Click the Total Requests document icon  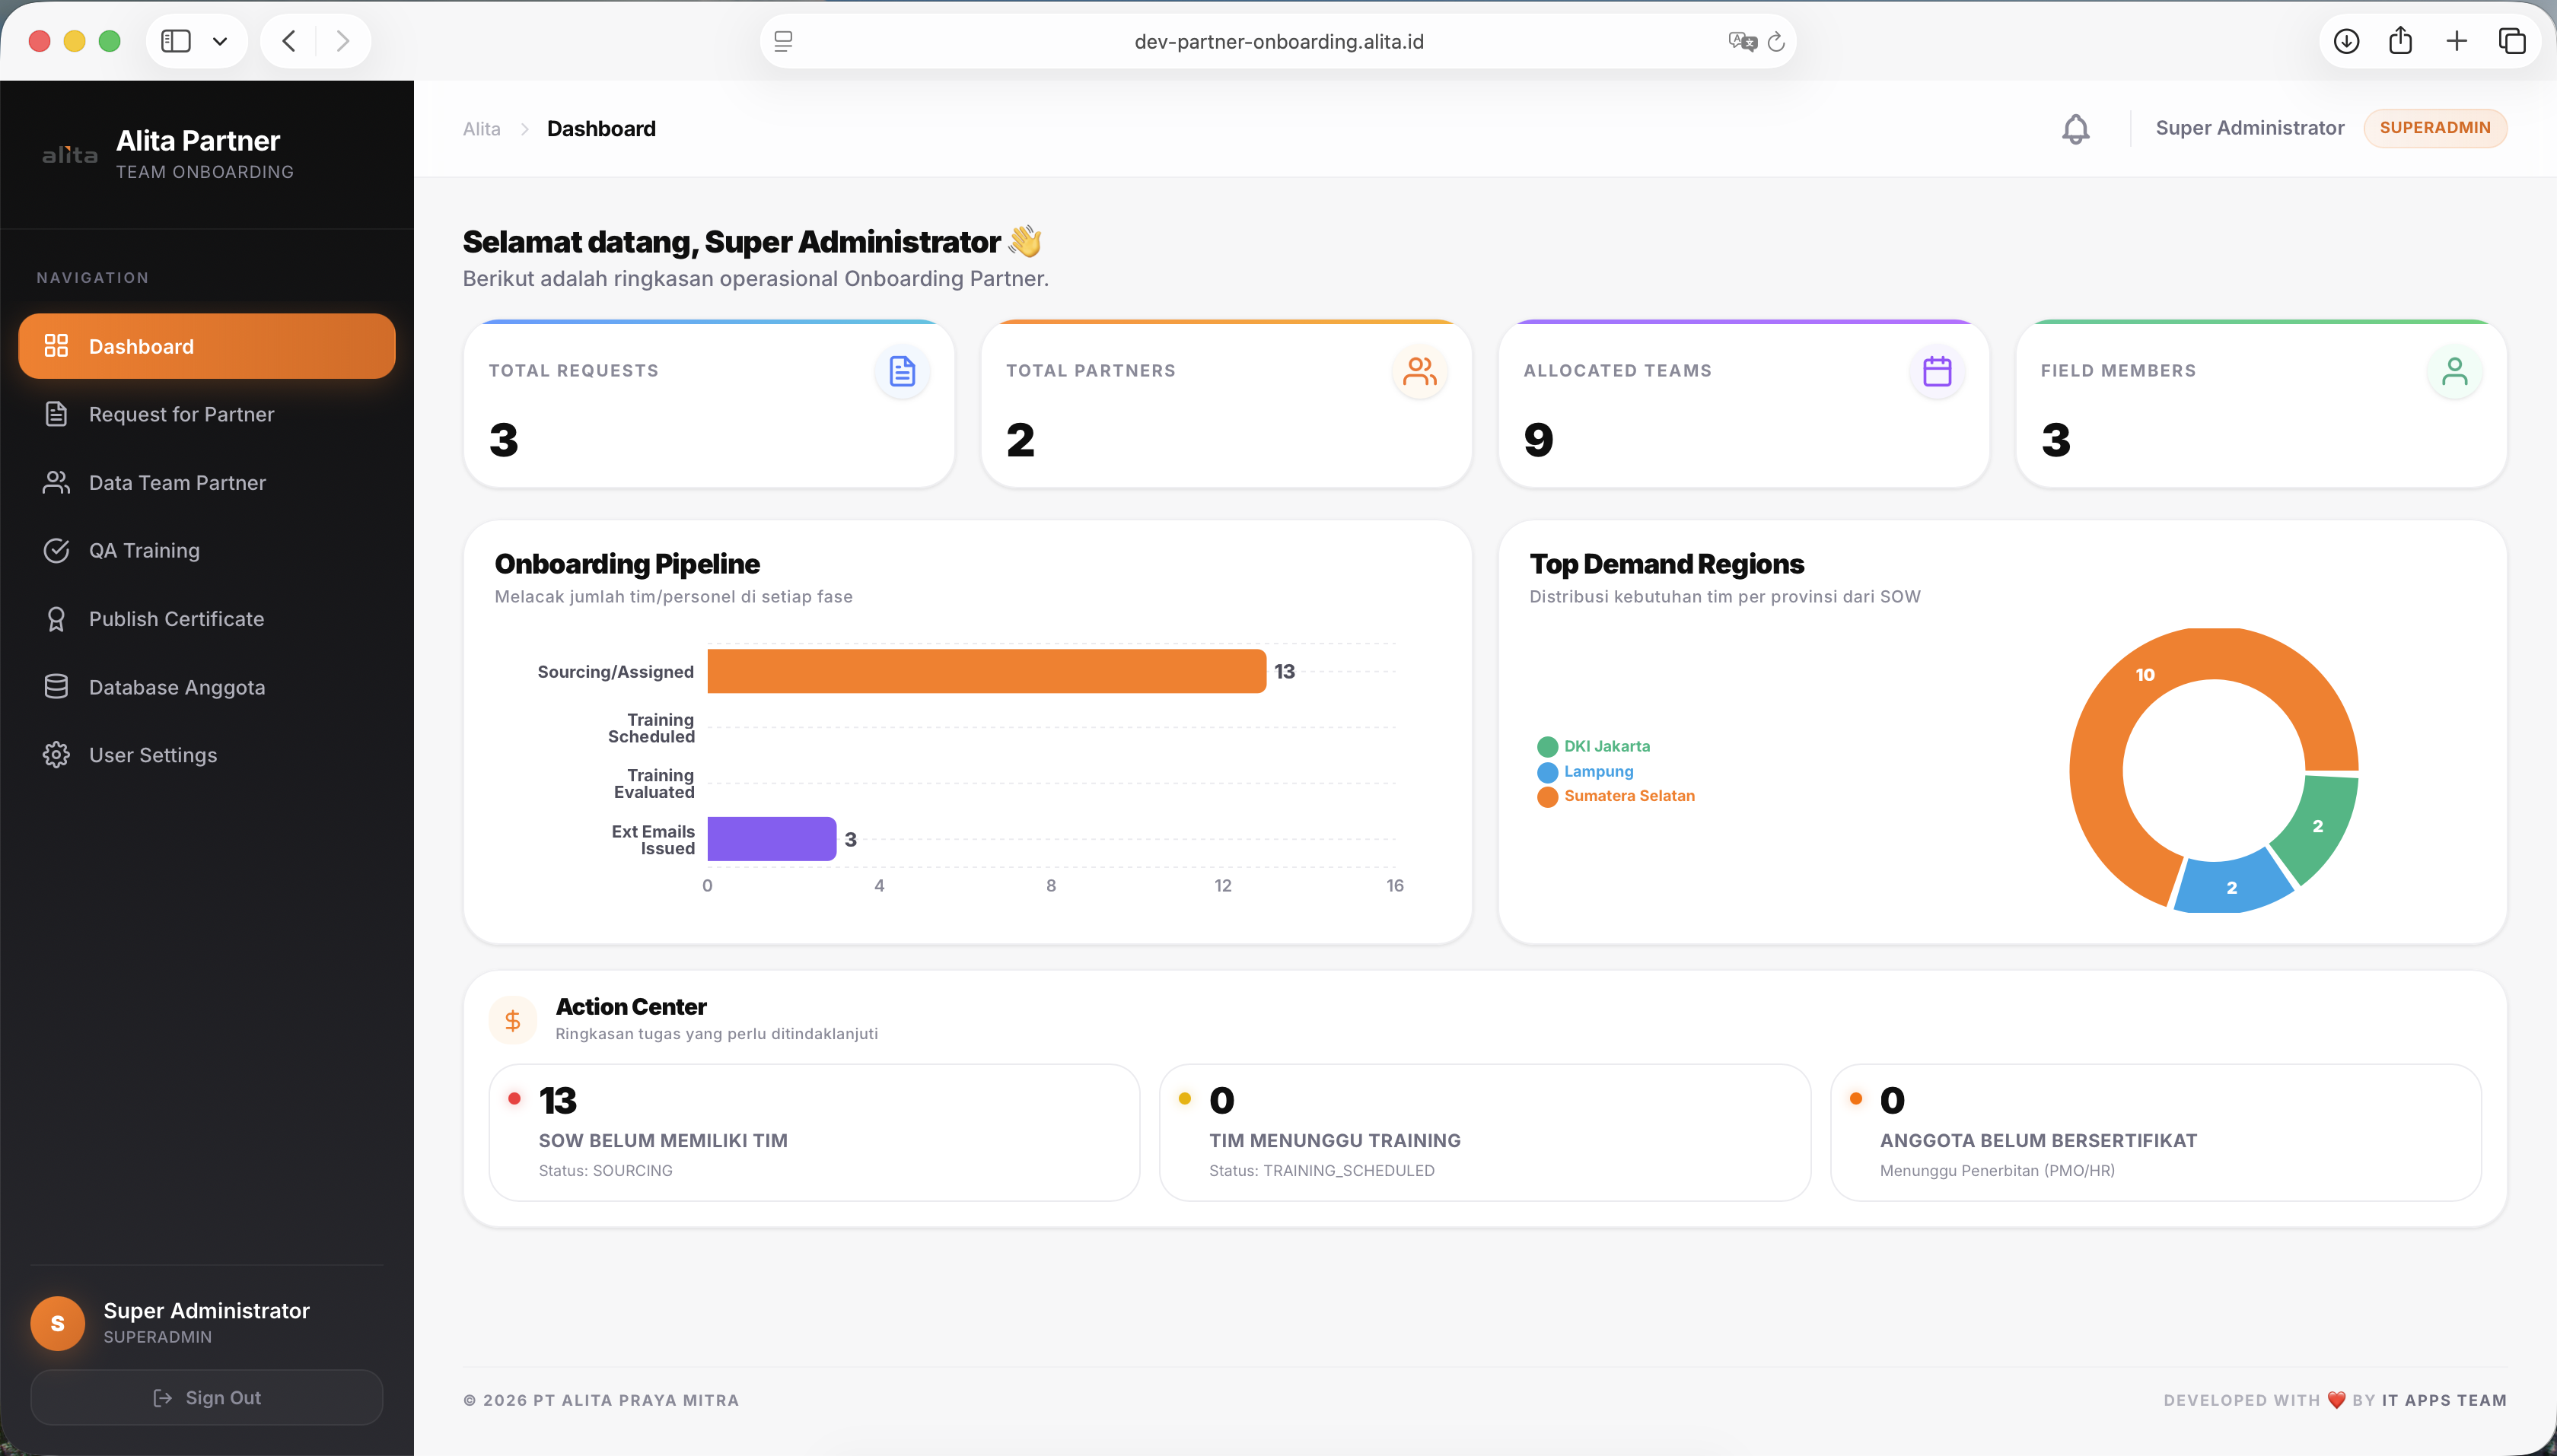[903, 372]
